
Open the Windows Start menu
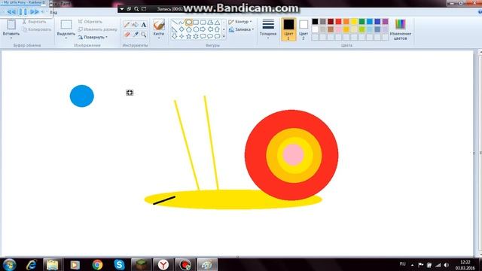pyautogui.click(x=9, y=264)
